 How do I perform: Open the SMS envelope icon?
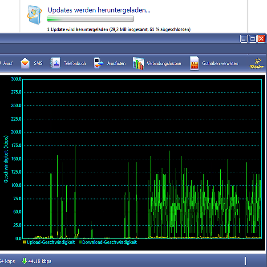click(x=25, y=63)
